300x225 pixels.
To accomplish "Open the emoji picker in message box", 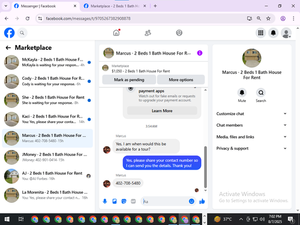I will pos(191,201).
